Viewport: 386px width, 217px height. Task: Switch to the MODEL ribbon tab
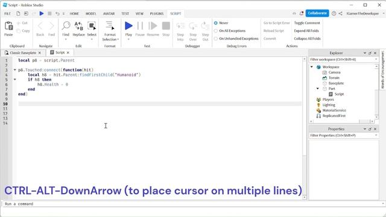click(91, 13)
